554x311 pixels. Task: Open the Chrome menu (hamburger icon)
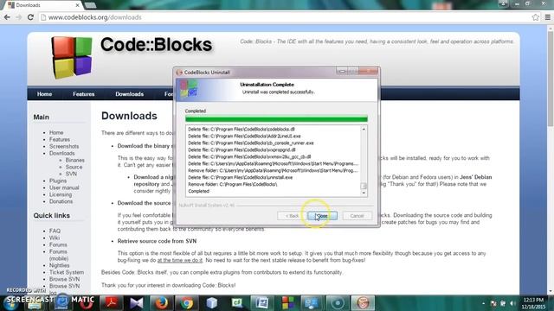548,17
